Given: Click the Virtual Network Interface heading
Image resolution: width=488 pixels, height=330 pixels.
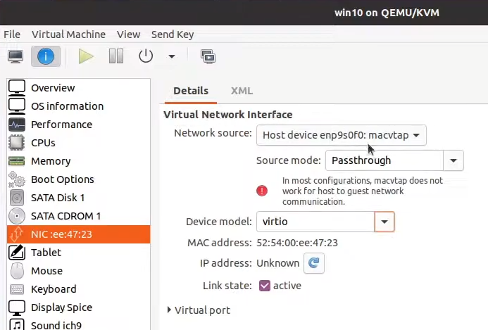Looking at the screenshot, I should (228, 115).
